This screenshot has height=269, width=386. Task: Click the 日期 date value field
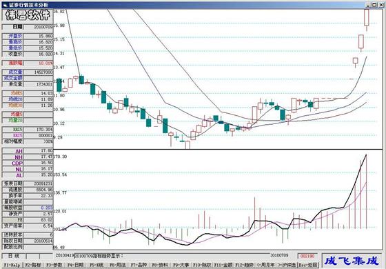tap(38, 27)
